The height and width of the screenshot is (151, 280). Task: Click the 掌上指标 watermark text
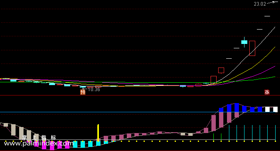(39, 137)
